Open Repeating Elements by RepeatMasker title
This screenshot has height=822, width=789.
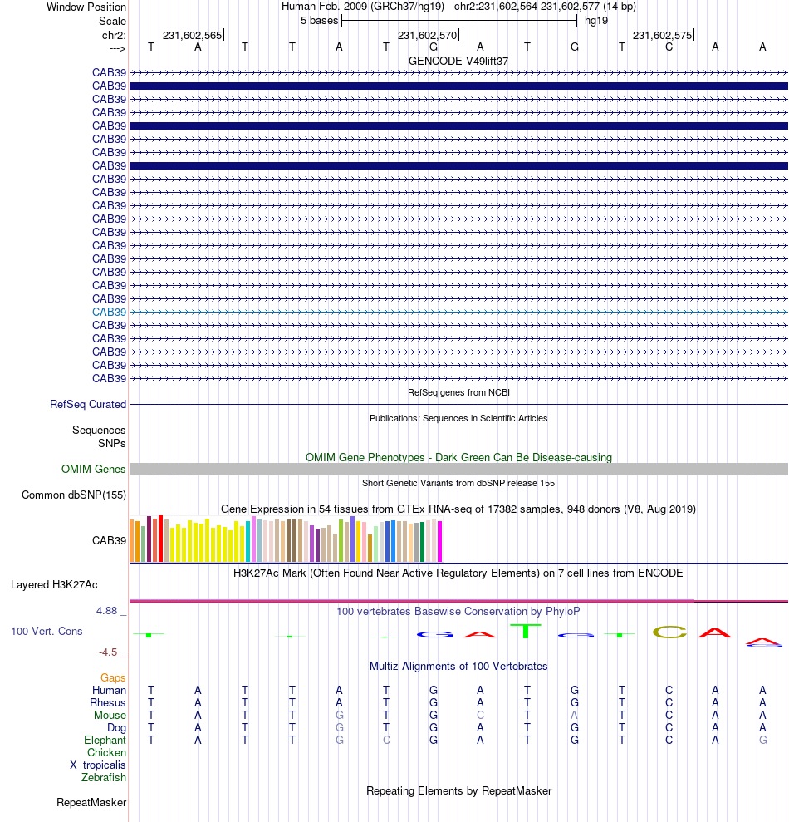coord(458,790)
